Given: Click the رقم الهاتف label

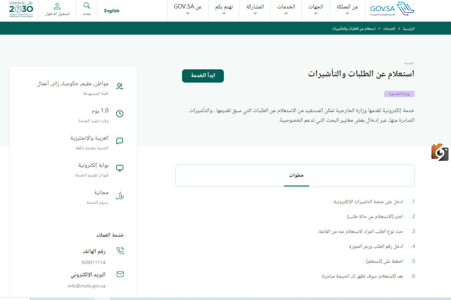Looking at the screenshot, I should pyautogui.click(x=94, y=251).
